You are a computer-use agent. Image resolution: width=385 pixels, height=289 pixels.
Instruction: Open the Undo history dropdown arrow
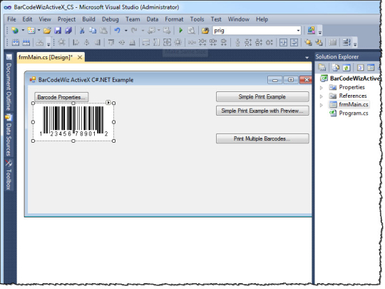(x=125, y=31)
